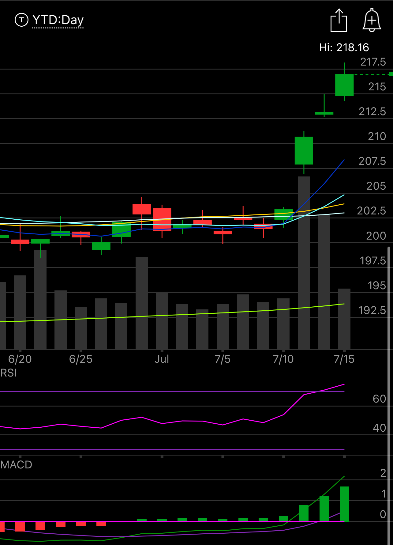Screen dimensions: 393x545
Task: Tap the latest green candlestick near 215
Action: tap(344, 85)
